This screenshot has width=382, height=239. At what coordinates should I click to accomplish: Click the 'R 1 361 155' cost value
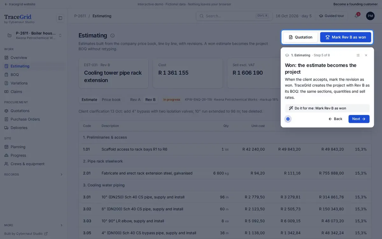pos(173,73)
